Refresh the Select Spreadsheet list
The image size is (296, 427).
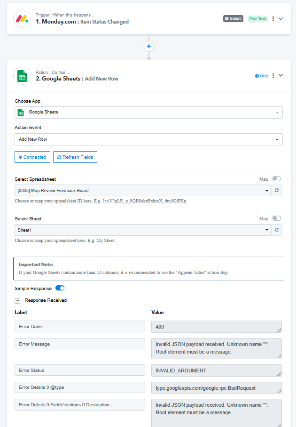[x=276, y=190]
